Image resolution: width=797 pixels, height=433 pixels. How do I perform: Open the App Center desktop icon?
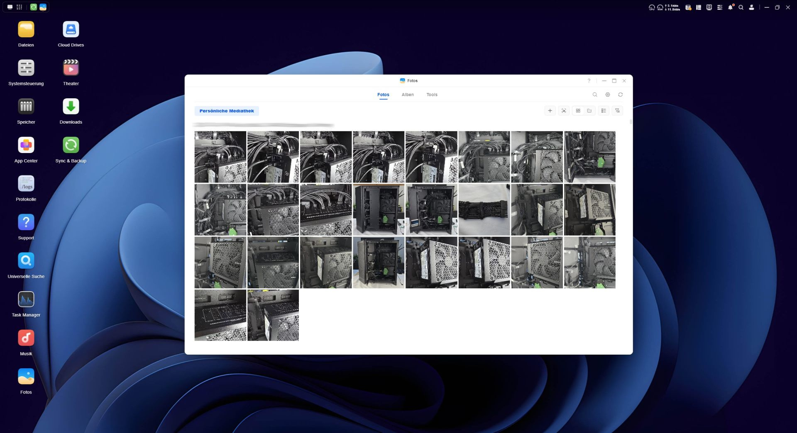(x=26, y=146)
